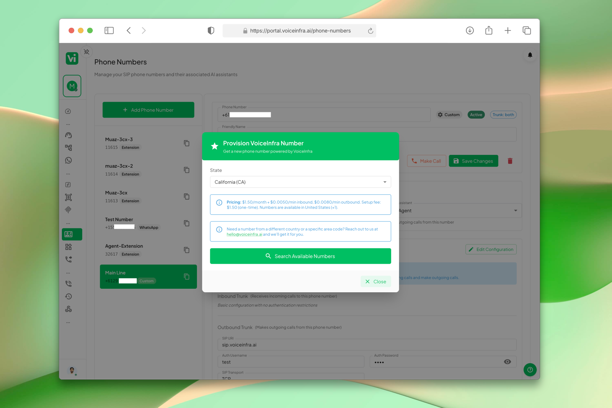Click the privacy shield icon in Safari

click(211, 31)
